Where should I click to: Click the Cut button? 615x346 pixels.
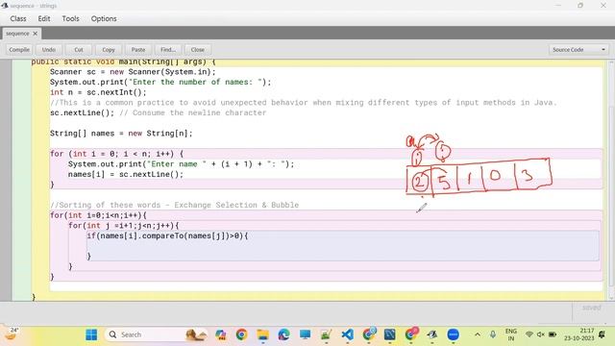click(79, 50)
